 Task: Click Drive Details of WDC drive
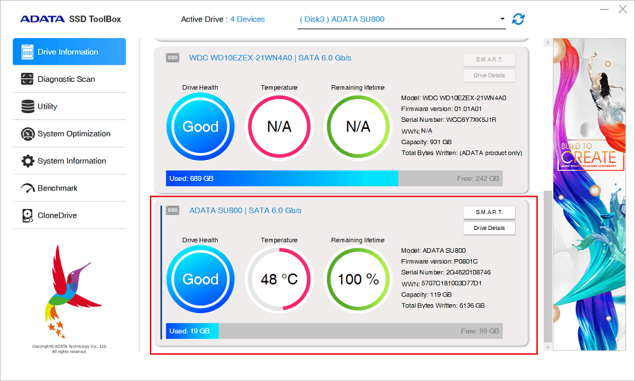pyautogui.click(x=489, y=76)
